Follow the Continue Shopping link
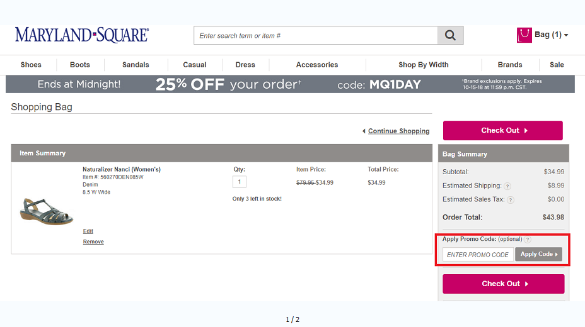585x327 pixels. click(398, 131)
